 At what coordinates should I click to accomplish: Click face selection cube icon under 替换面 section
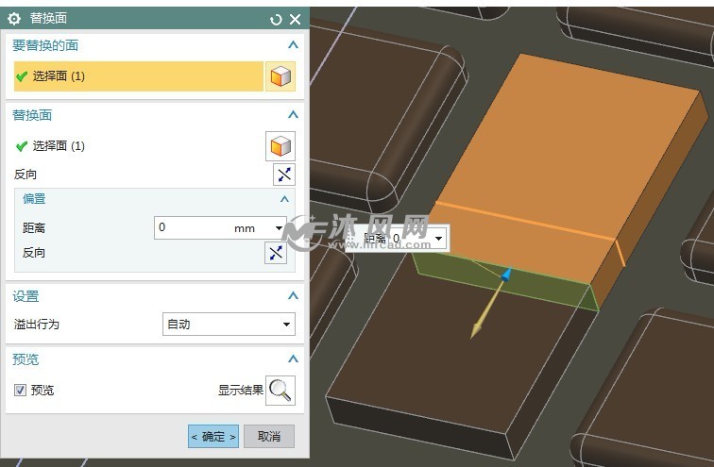(x=280, y=146)
